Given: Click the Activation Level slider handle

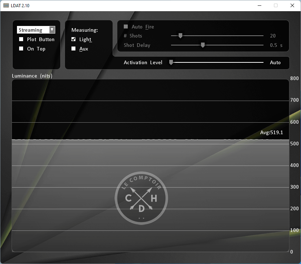Looking at the screenshot, I should pyautogui.click(x=171, y=62).
